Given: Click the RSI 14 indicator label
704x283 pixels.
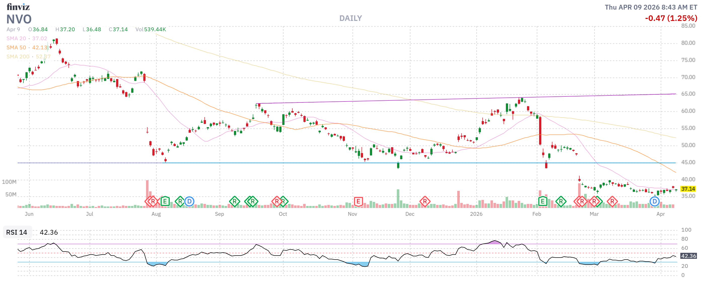Looking at the screenshot, I should tap(17, 232).
